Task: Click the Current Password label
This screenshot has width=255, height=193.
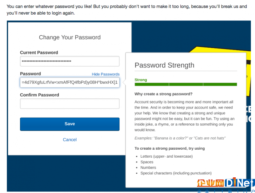Action: point(39,52)
